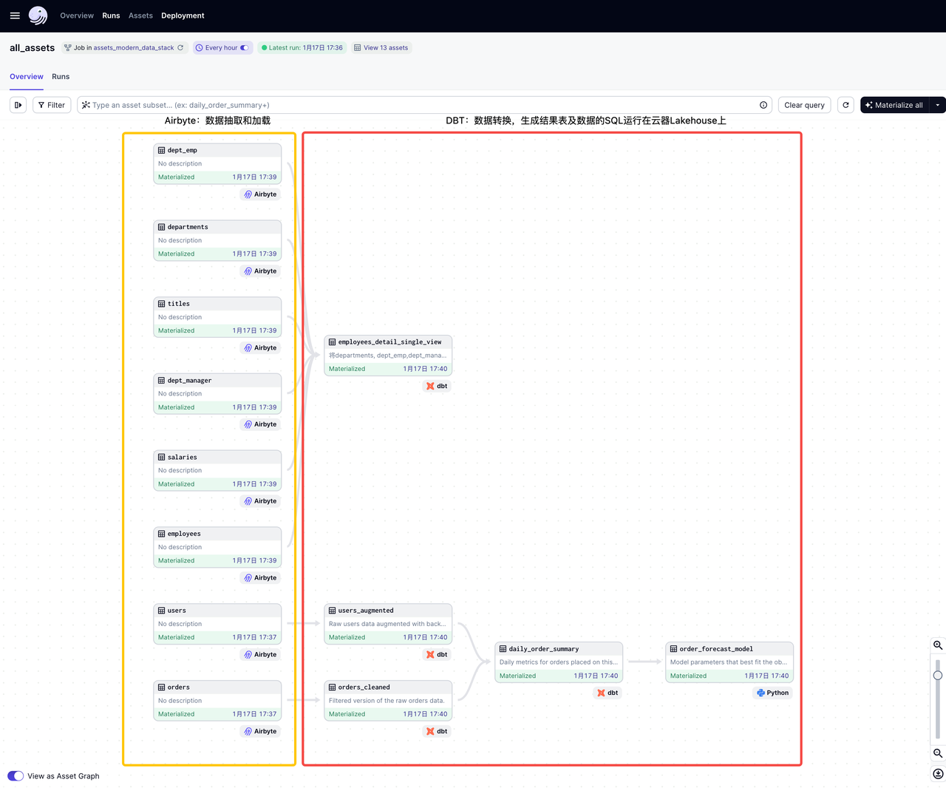Image resolution: width=946 pixels, height=788 pixels.
Task: Toggle the Every hour schedule switch
Action: pyautogui.click(x=244, y=48)
